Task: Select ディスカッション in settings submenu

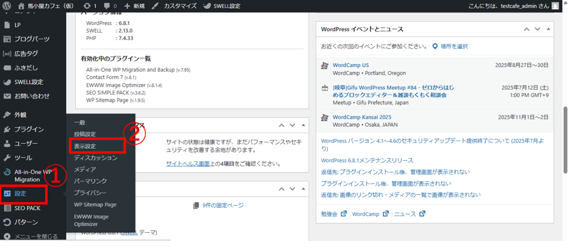Action: point(96,158)
